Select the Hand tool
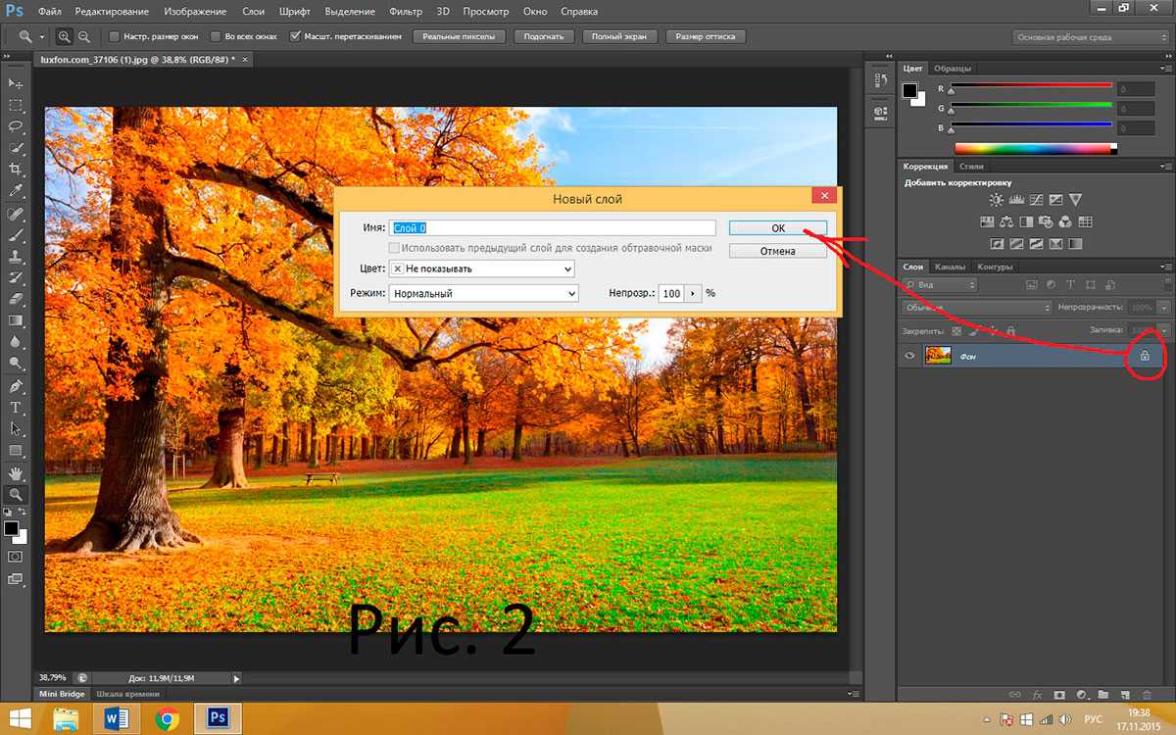The height and width of the screenshot is (735, 1176). [x=16, y=473]
